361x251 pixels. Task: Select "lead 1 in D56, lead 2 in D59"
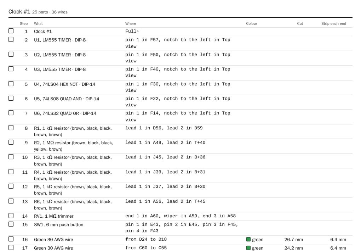pos(164,128)
